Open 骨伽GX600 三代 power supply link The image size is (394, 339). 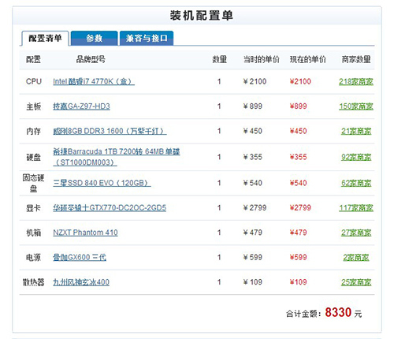click(x=80, y=257)
